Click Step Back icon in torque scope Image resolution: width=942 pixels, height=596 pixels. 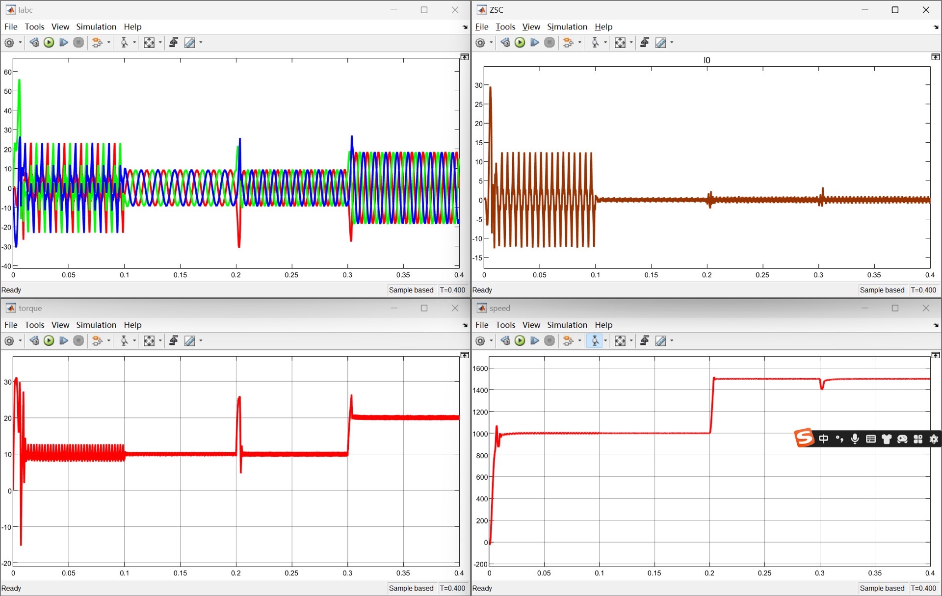point(34,340)
